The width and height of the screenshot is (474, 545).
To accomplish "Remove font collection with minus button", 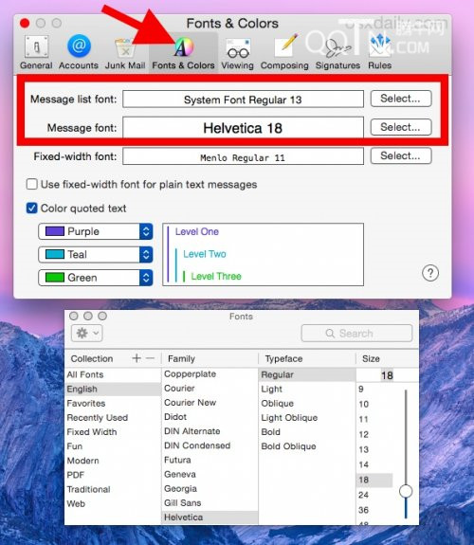I will [x=150, y=358].
